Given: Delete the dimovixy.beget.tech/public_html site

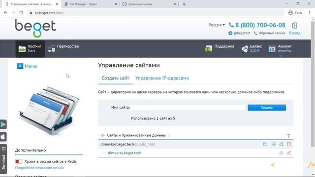Looking at the screenshot, I should pyautogui.click(x=289, y=144).
